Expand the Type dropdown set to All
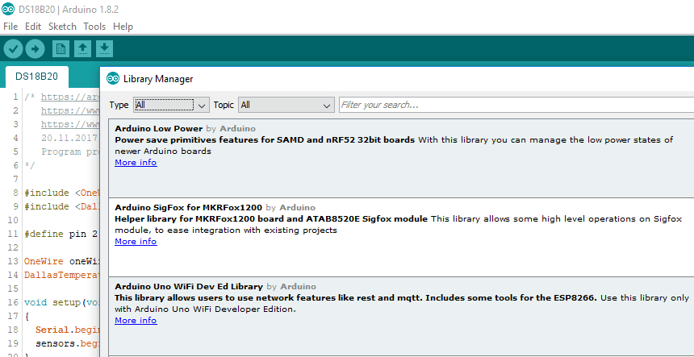 click(171, 105)
